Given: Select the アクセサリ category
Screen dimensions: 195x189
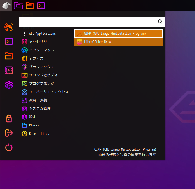Looking at the screenshot, I should [45, 42].
